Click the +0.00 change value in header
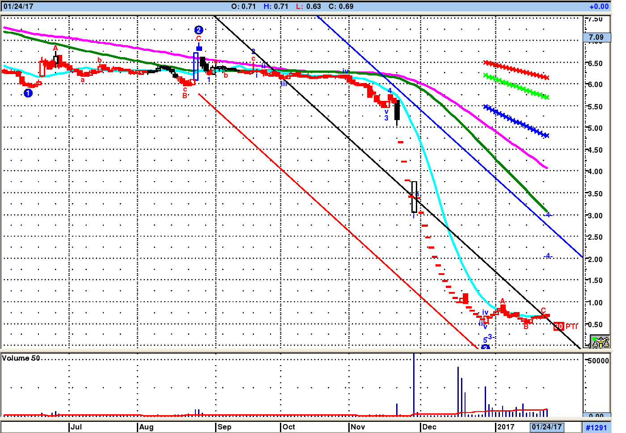Screen dimensions: 626x433 [599, 6]
